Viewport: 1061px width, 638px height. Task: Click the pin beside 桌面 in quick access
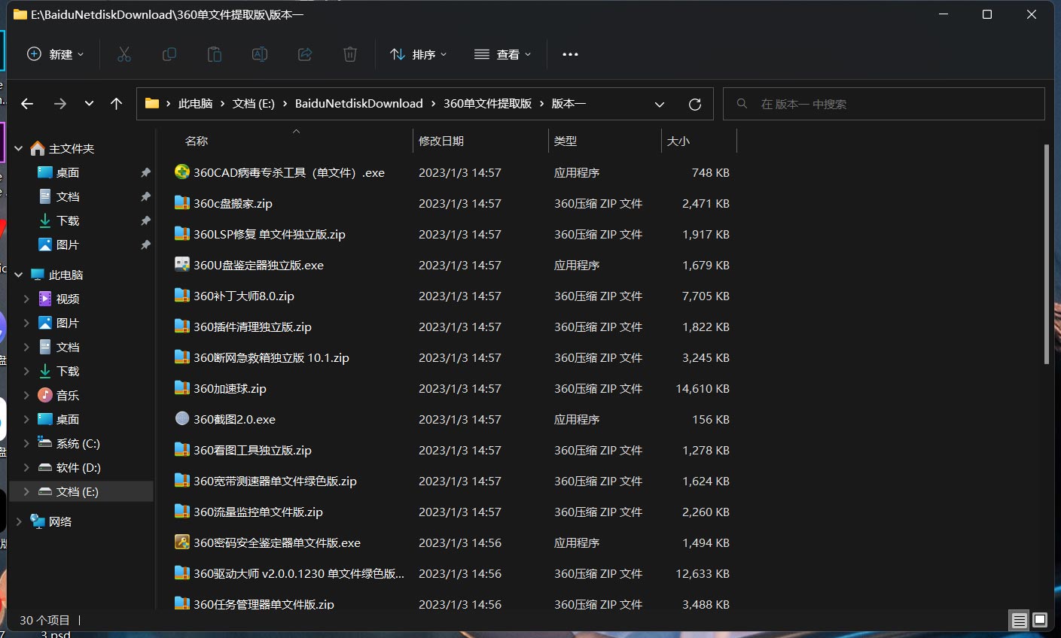(145, 172)
